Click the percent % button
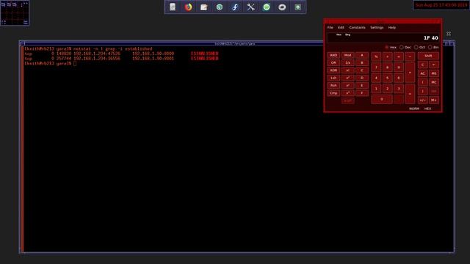Screen dimensions: 470x264 [x=376, y=56]
